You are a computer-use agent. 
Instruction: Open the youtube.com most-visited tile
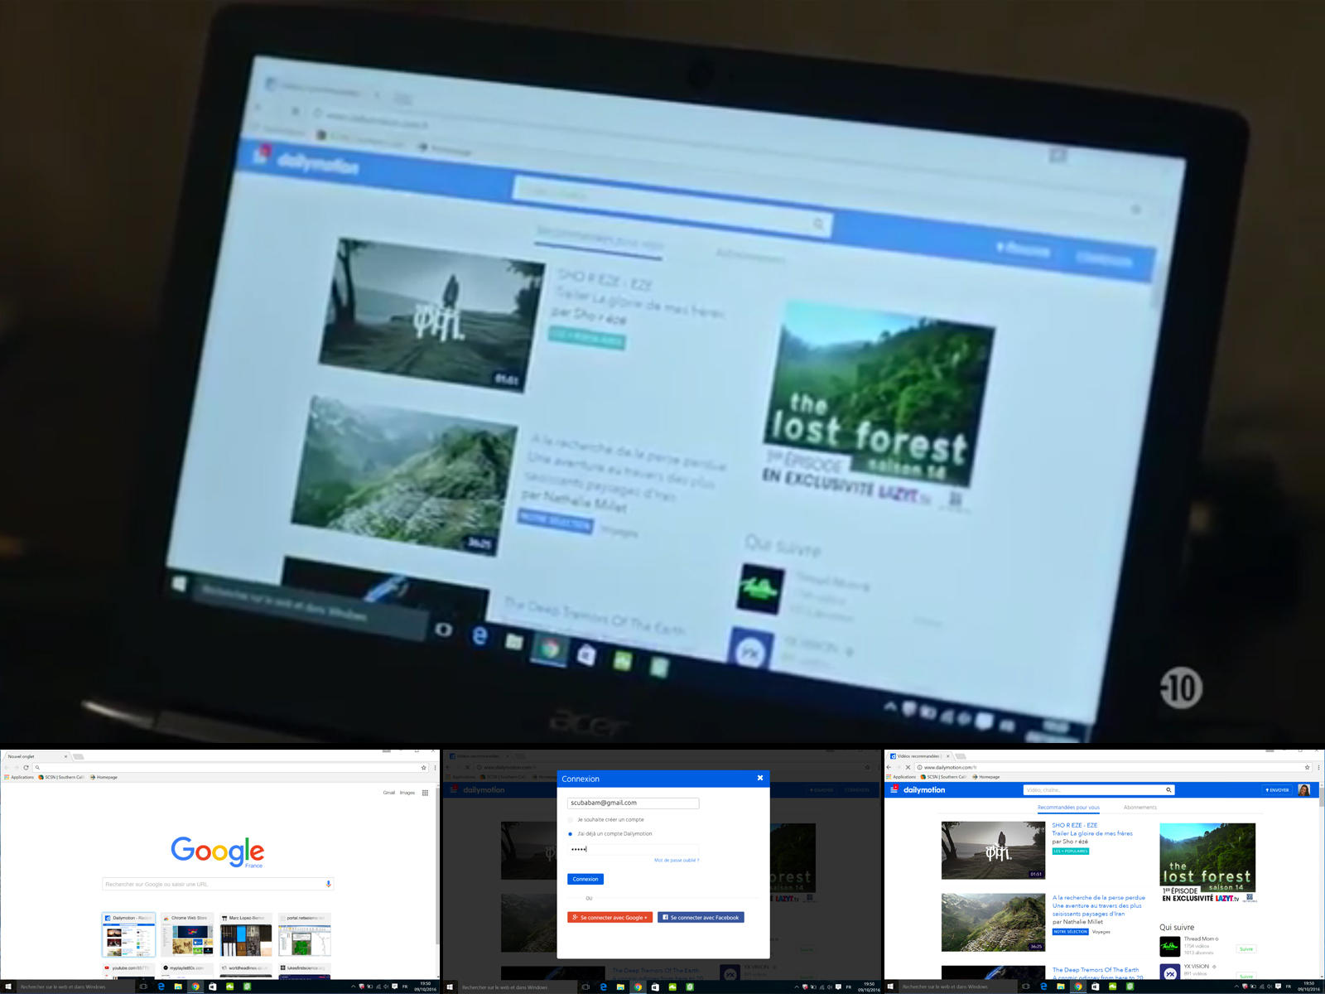pyautogui.click(x=128, y=970)
